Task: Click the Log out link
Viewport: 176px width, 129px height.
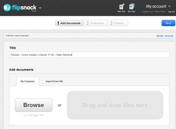Action: click(x=171, y=11)
